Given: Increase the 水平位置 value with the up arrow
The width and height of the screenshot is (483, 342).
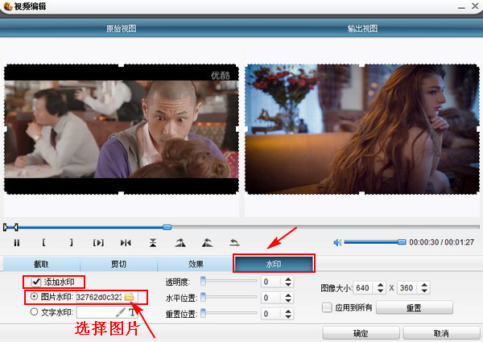Looking at the screenshot, I should [288, 295].
